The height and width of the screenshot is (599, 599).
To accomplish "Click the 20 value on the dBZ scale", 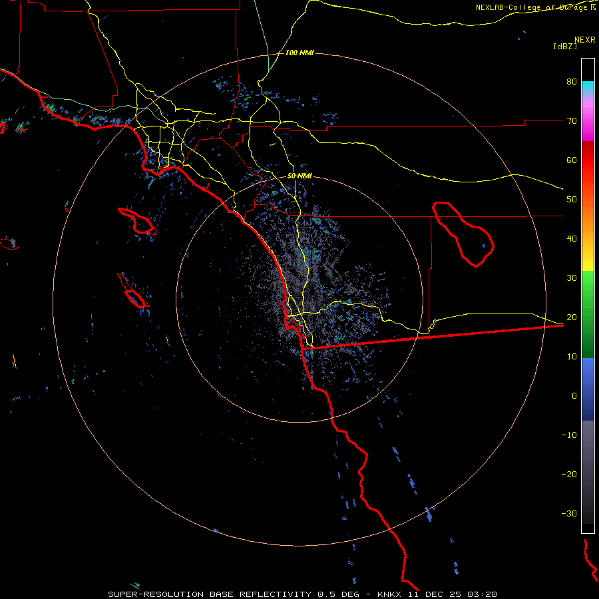I will [x=572, y=317].
